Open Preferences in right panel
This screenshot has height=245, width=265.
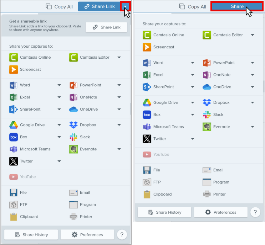221,212
